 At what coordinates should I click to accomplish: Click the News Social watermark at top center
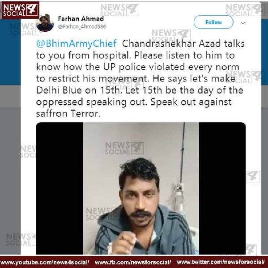(120, 10)
